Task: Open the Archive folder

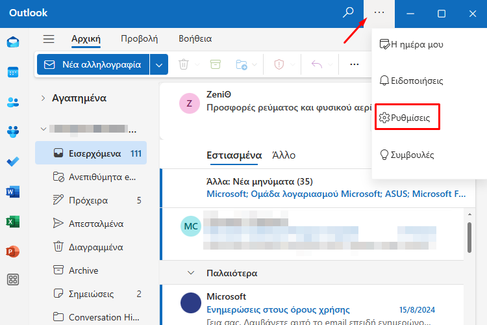Action: 91,270
